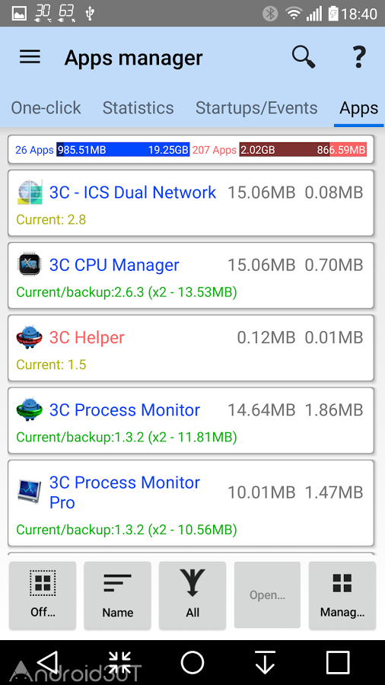This screenshot has height=685, width=385.
Task: Tap the Android home circle button
Action: click(x=192, y=662)
